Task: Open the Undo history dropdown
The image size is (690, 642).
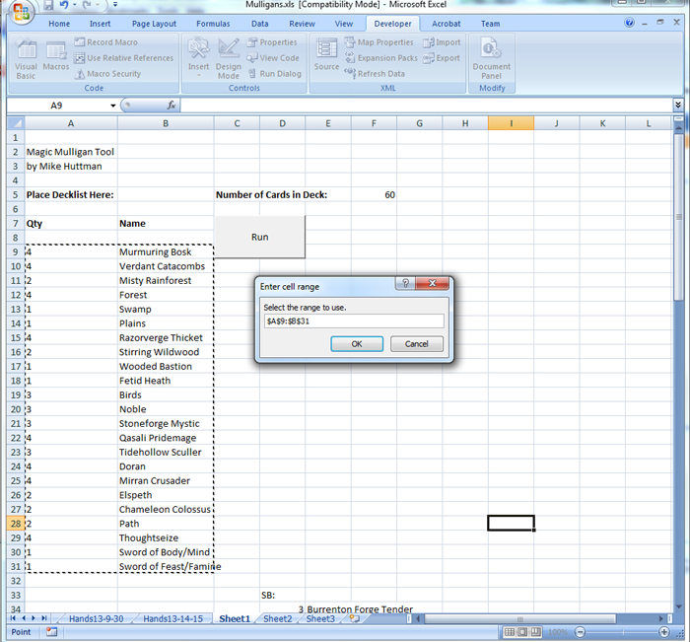Action: pyautogui.click(x=75, y=5)
